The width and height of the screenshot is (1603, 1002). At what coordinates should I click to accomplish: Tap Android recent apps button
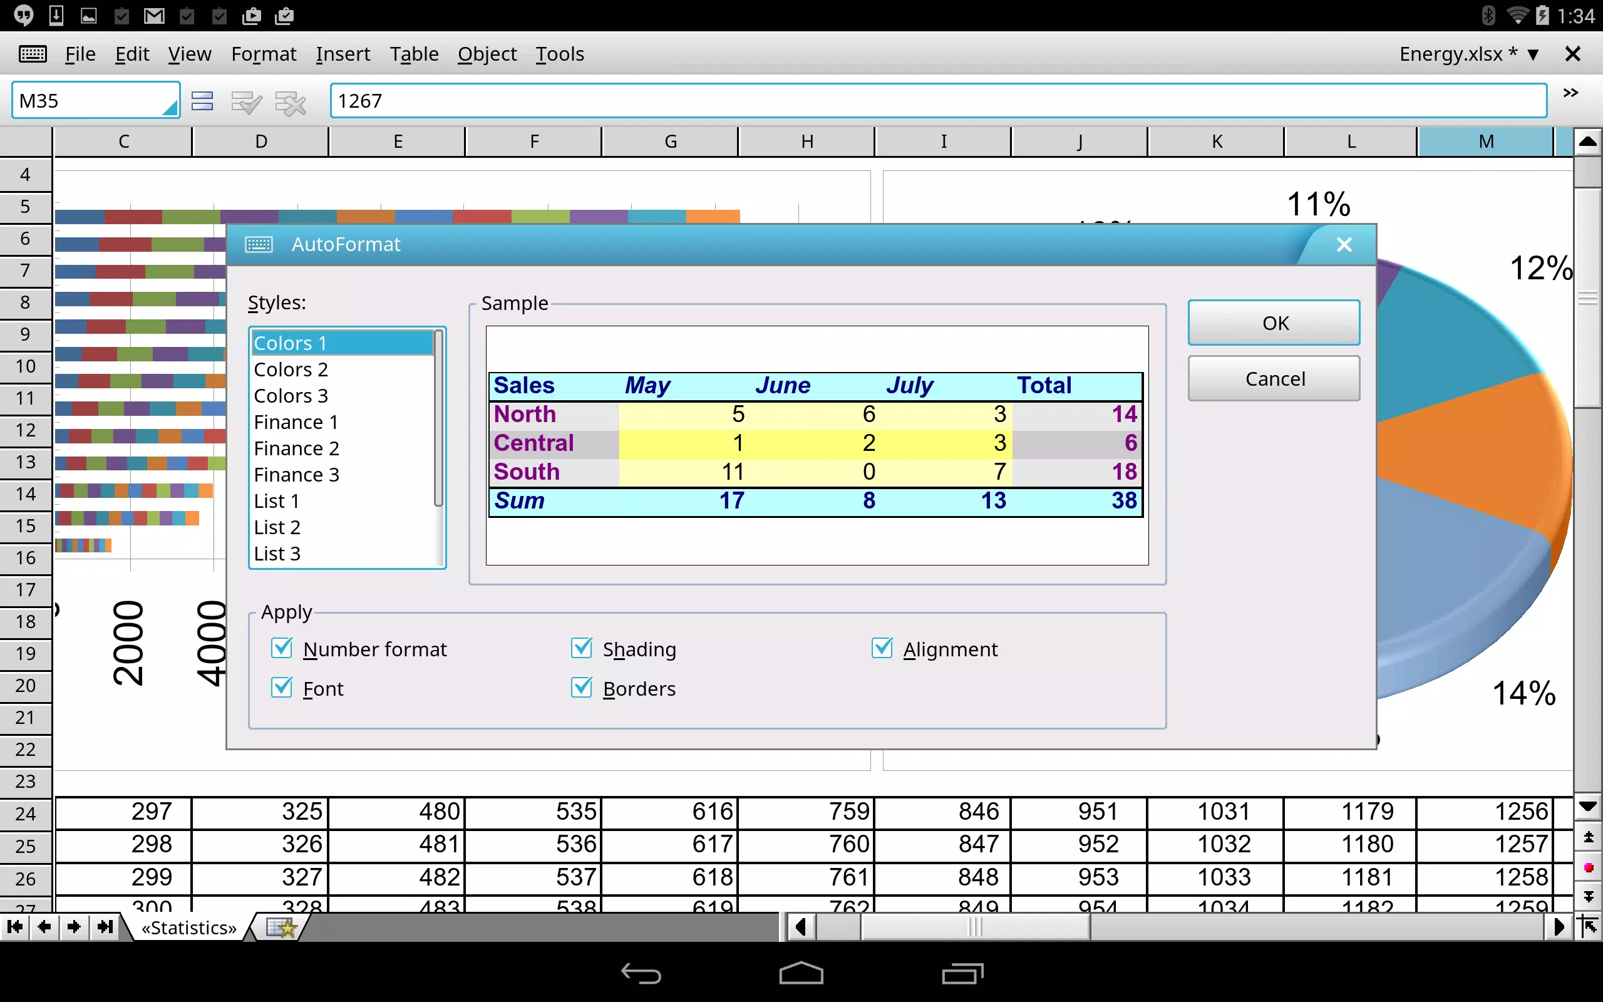(962, 973)
